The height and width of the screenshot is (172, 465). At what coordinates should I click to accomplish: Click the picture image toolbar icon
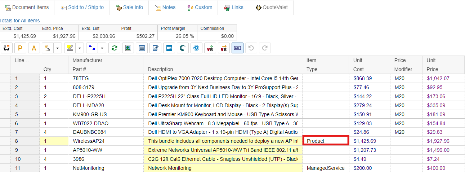pos(128,48)
